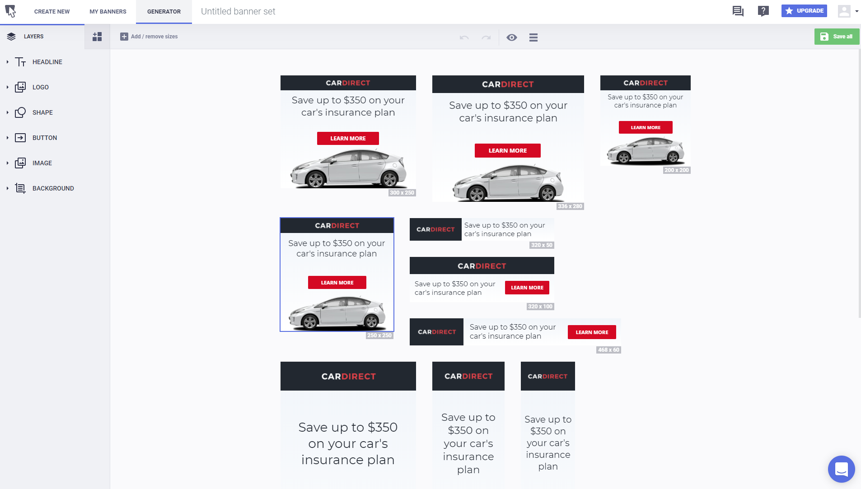The image size is (861, 489).
Task: Click the Image layer icon
Action: coord(20,163)
